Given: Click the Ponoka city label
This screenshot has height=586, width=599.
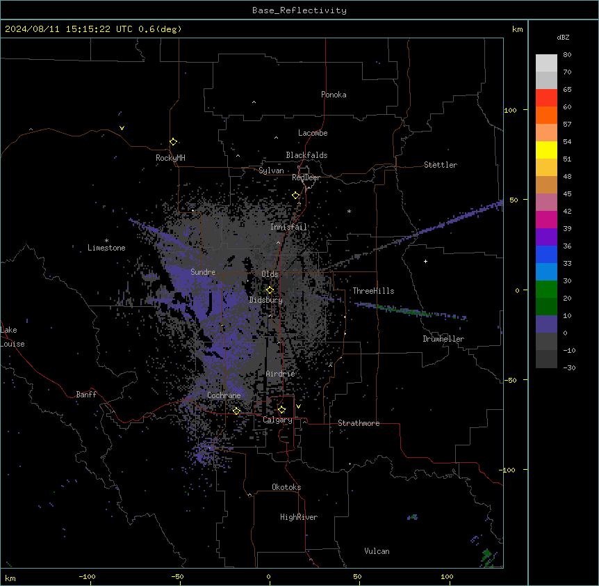Looking at the screenshot, I should (334, 95).
